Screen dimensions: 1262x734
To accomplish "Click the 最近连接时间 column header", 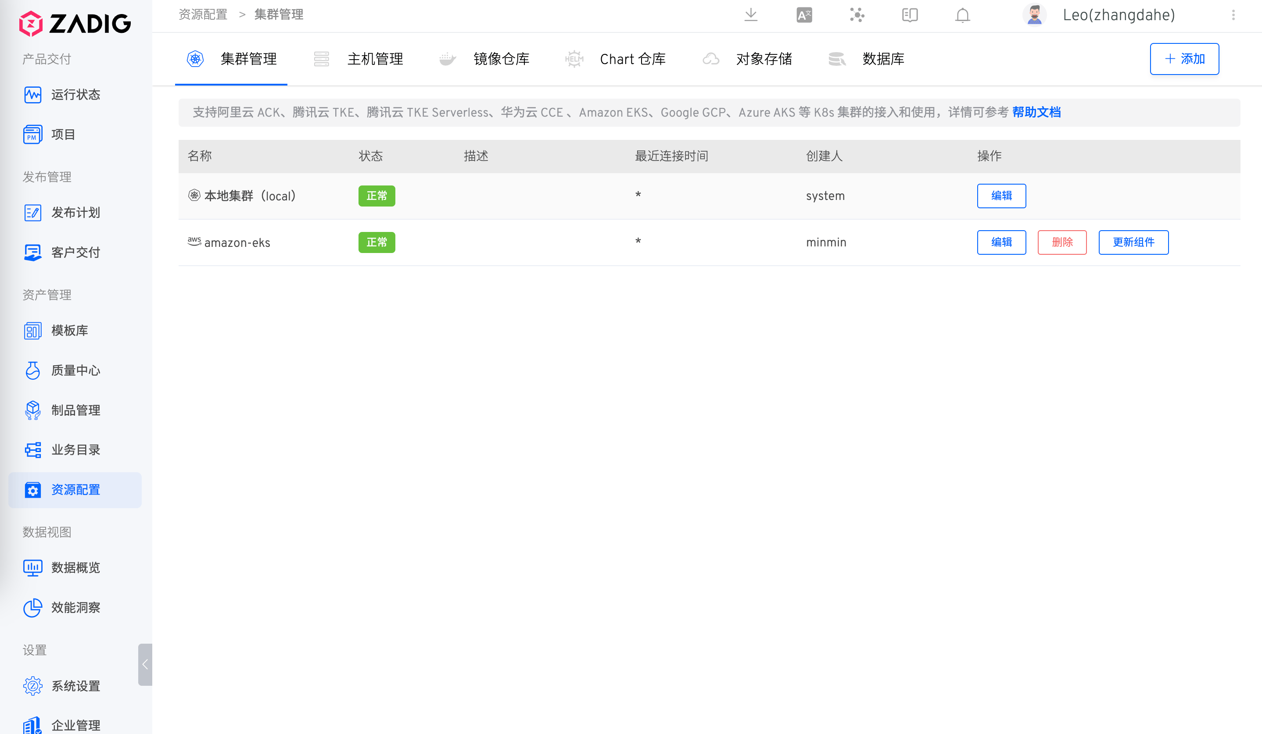I will coord(671,156).
